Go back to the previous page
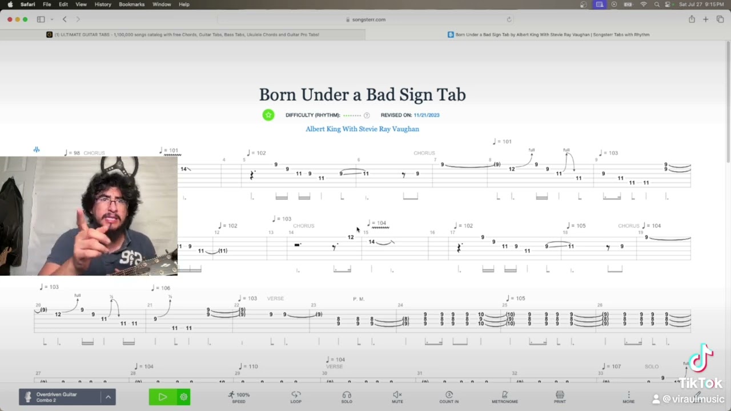 [x=65, y=19]
